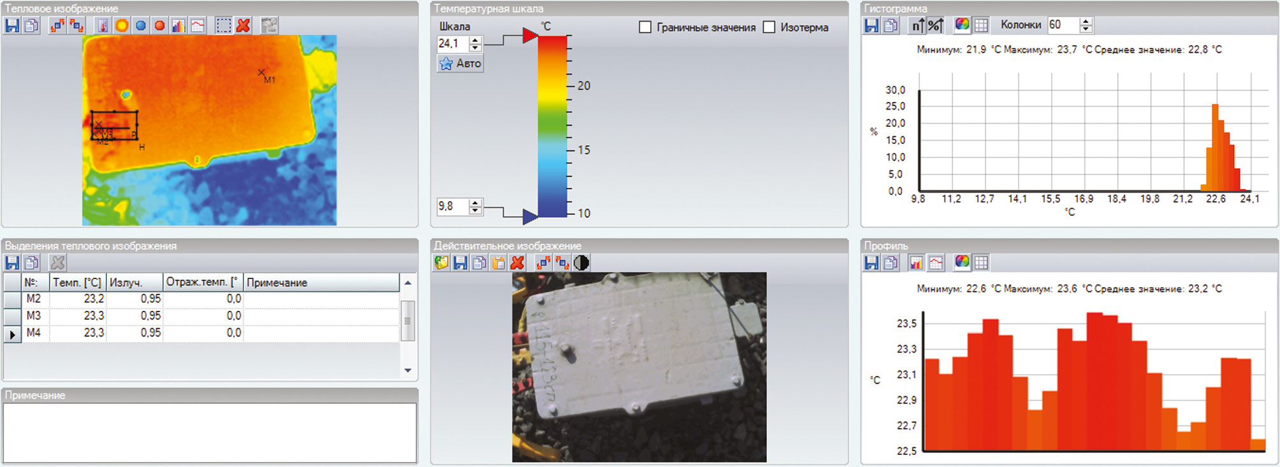
Task: Increase the upper scale value 24,1 stepper
Action: click(475, 40)
